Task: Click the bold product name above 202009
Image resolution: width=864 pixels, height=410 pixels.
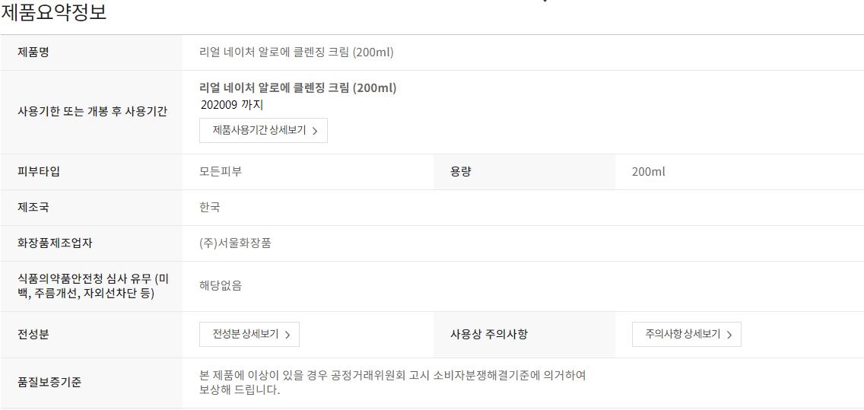Action: [x=297, y=87]
